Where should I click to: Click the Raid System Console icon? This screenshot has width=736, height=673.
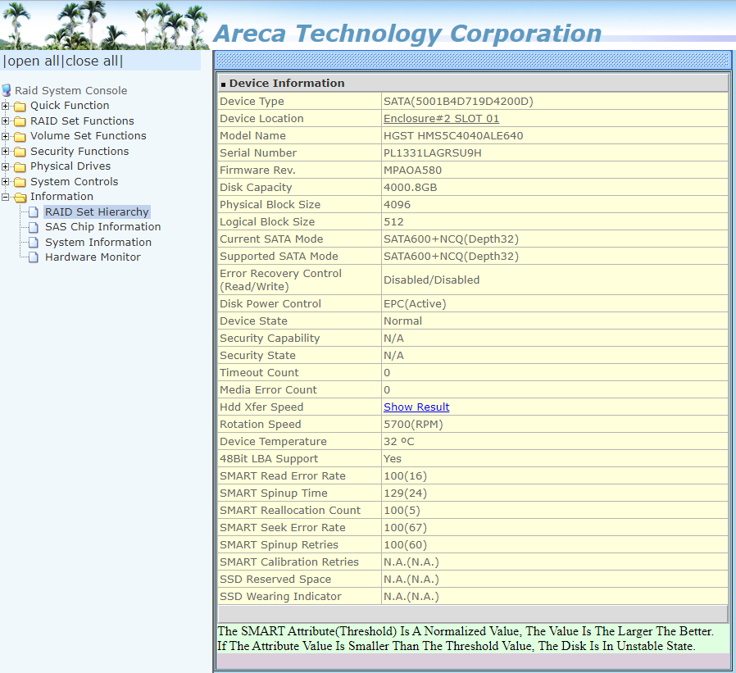coord(7,90)
